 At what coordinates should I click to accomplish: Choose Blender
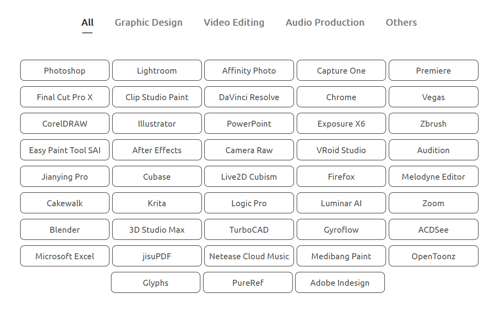(65, 230)
